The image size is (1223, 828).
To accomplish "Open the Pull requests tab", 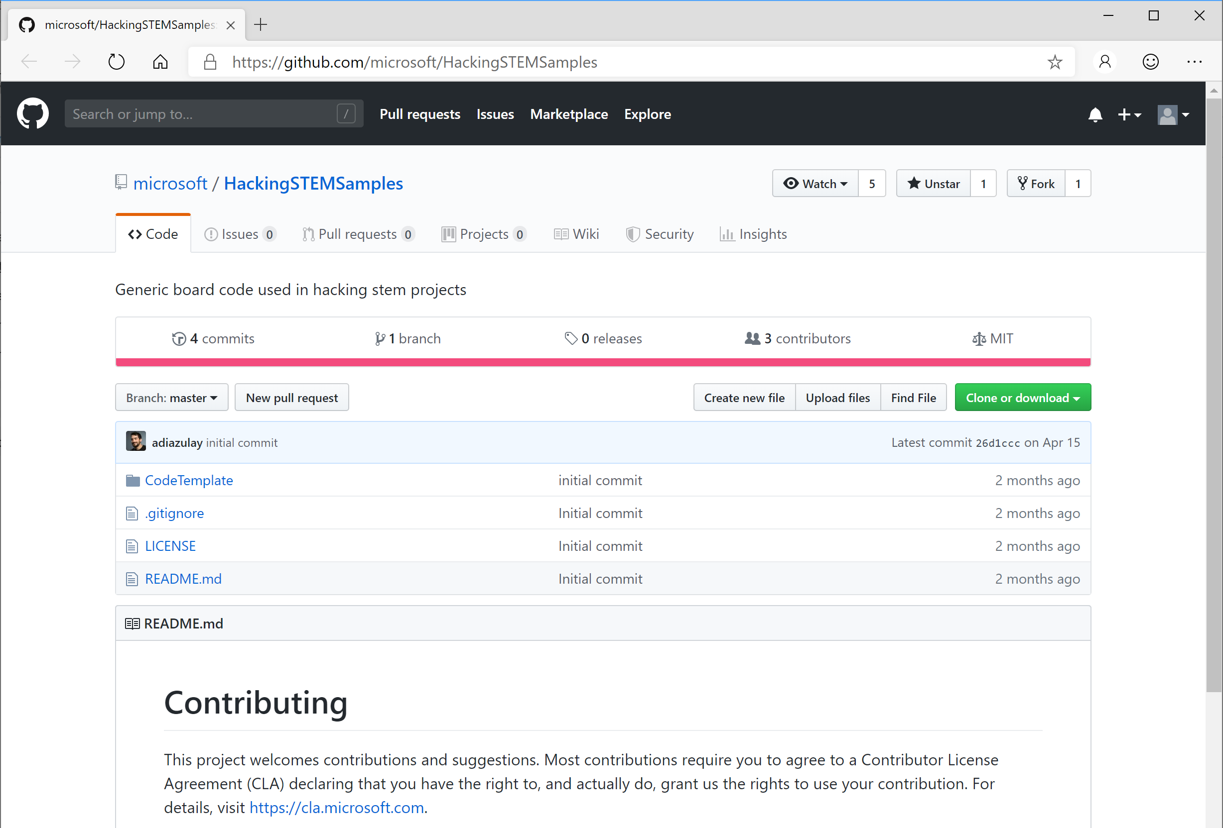I will click(x=356, y=234).
